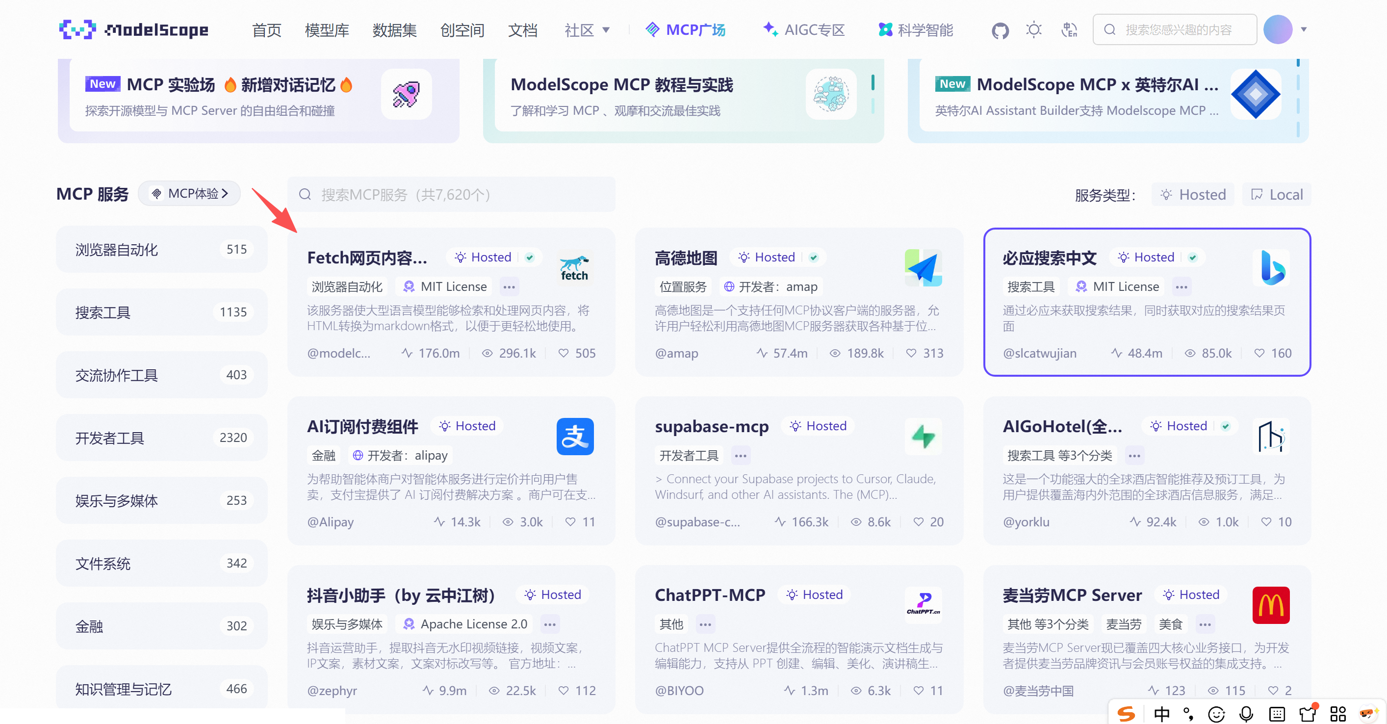The width and height of the screenshot is (1387, 724).
Task: Click the MCP体验 button
Action: (x=189, y=193)
